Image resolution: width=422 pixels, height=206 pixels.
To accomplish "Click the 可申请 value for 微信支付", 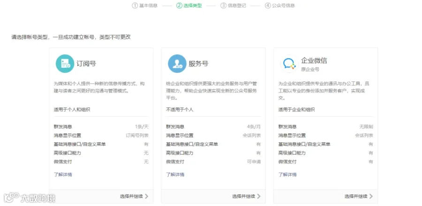I will 254,162.
